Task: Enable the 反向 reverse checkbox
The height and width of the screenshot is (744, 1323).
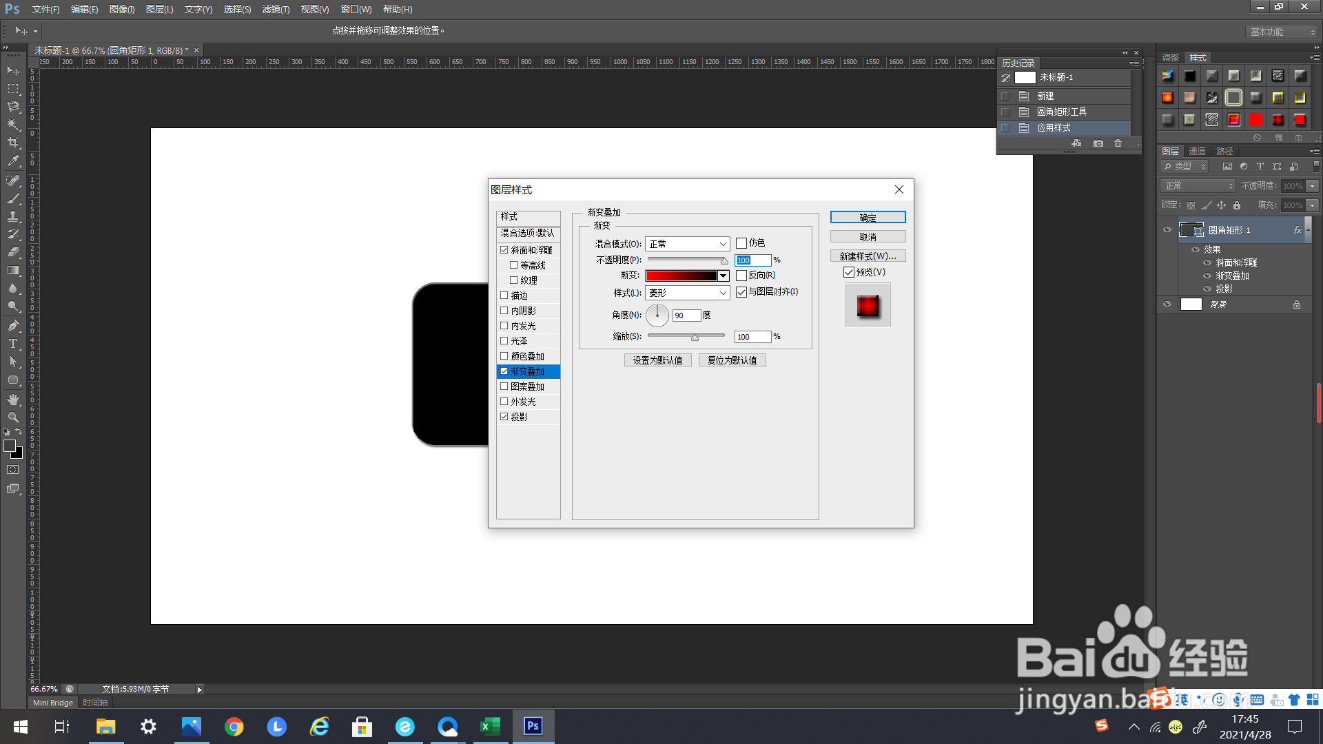Action: pyautogui.click(x=741, y=276)
